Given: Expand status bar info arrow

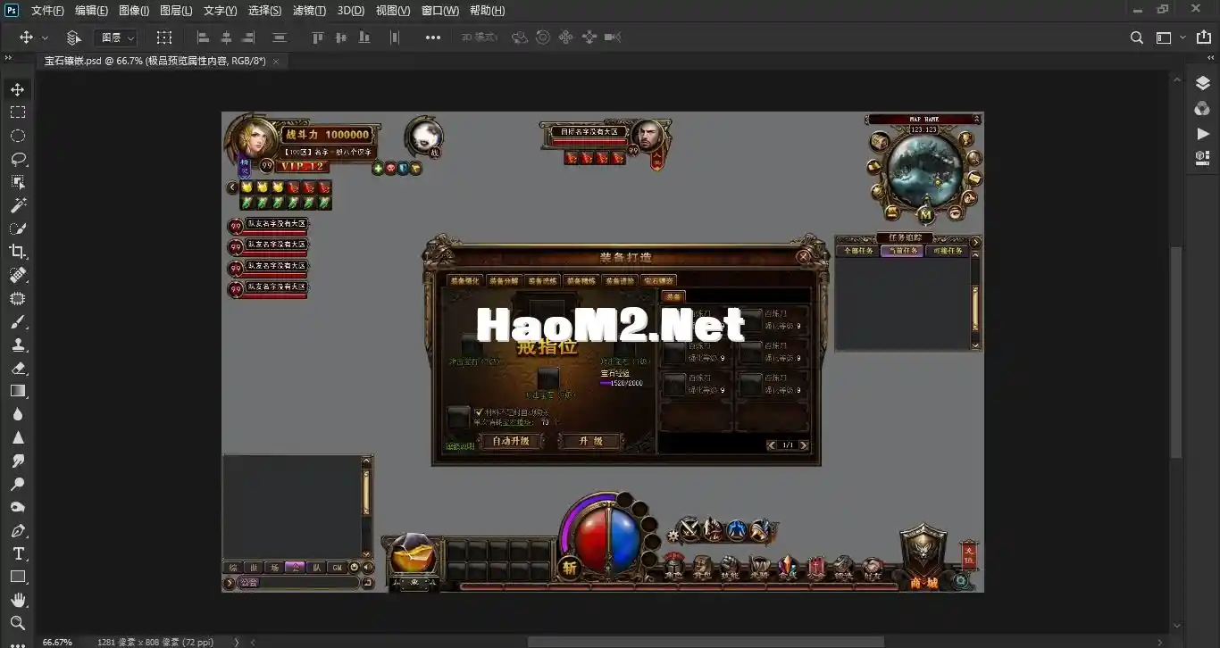Looking at the screenshot, I should click(237, 642).
